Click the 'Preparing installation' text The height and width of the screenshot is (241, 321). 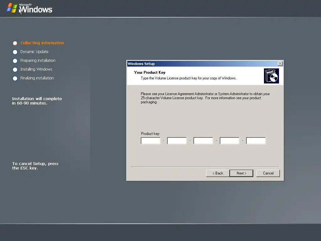(x=38, y=61)
